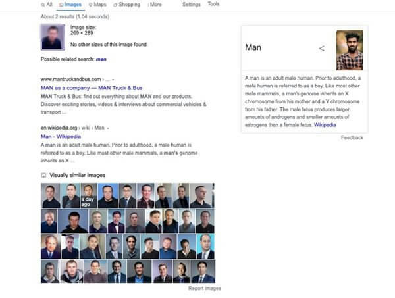Open the Tools option
This screenshot has width=395, height=298.
pos(213,4)
